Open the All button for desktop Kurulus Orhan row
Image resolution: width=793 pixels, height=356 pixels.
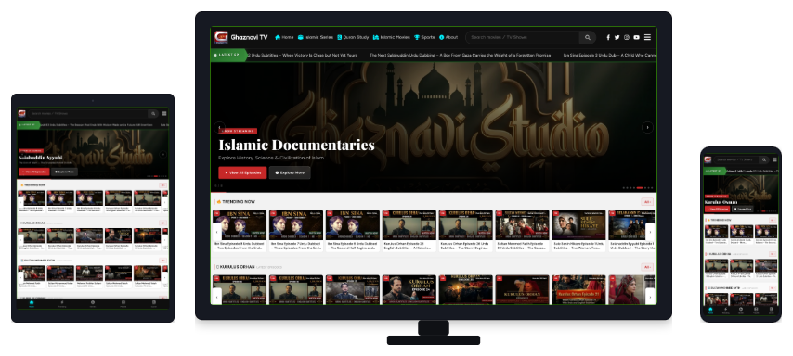(647, 267)
